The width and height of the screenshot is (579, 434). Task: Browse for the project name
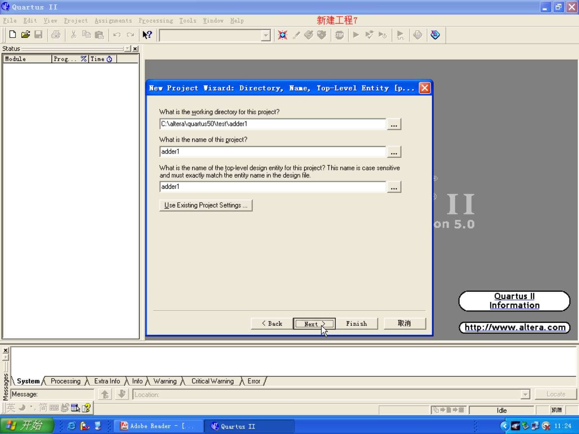pyautogui.click(x=394, y=152)
